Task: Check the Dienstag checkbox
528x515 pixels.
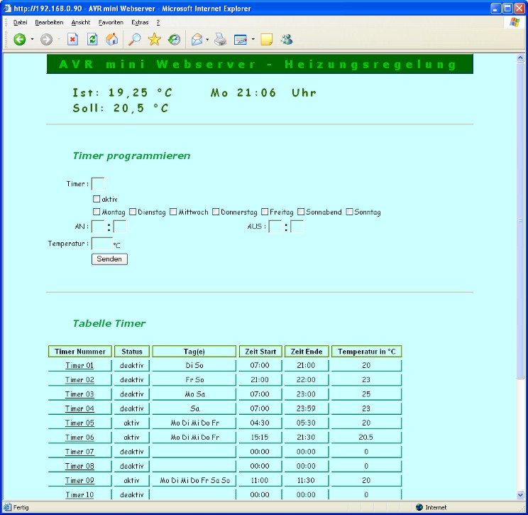Action: pyautogui.click(x=133, y=212)
